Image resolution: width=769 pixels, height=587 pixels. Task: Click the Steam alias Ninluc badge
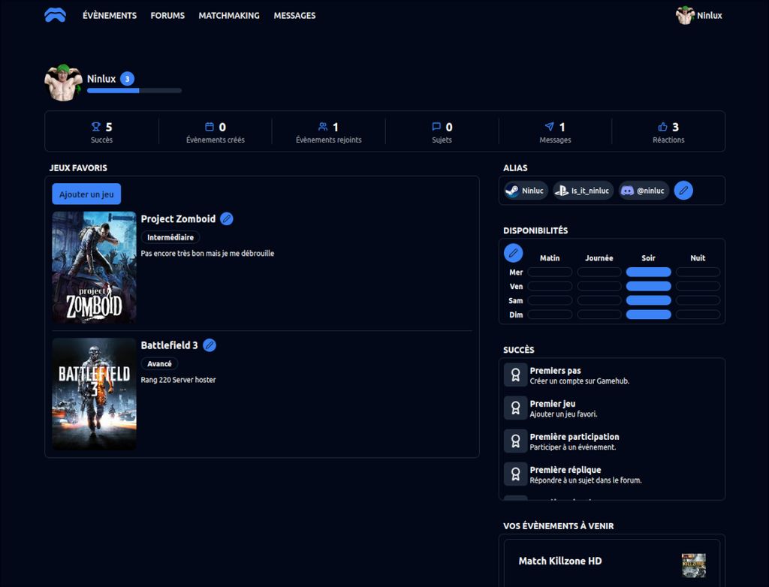click(x=525, y=191)
